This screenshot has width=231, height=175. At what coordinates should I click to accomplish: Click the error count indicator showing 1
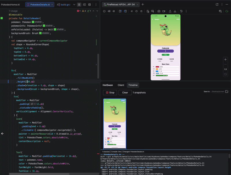(79, 11)
